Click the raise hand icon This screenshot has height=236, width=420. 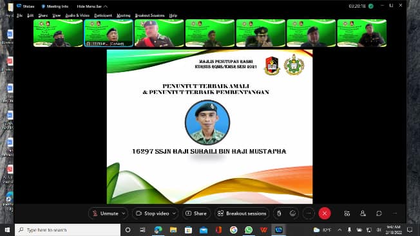279,213
